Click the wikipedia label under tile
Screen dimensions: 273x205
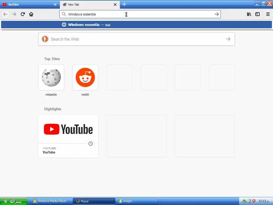[51, 94]
